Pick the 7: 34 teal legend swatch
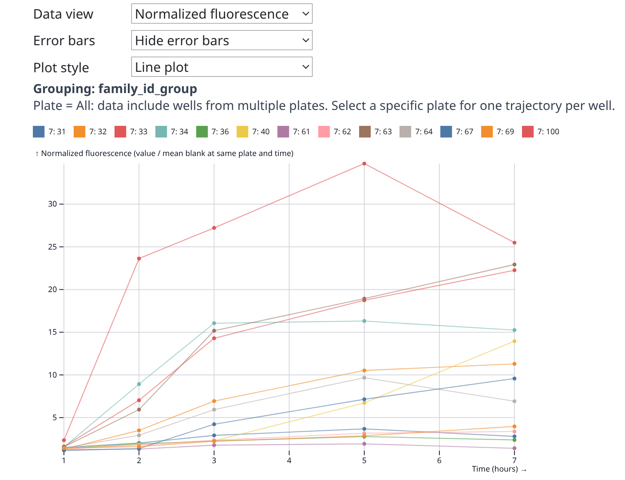The width and height of the screenshot is (625, 480). pos(161,132)
